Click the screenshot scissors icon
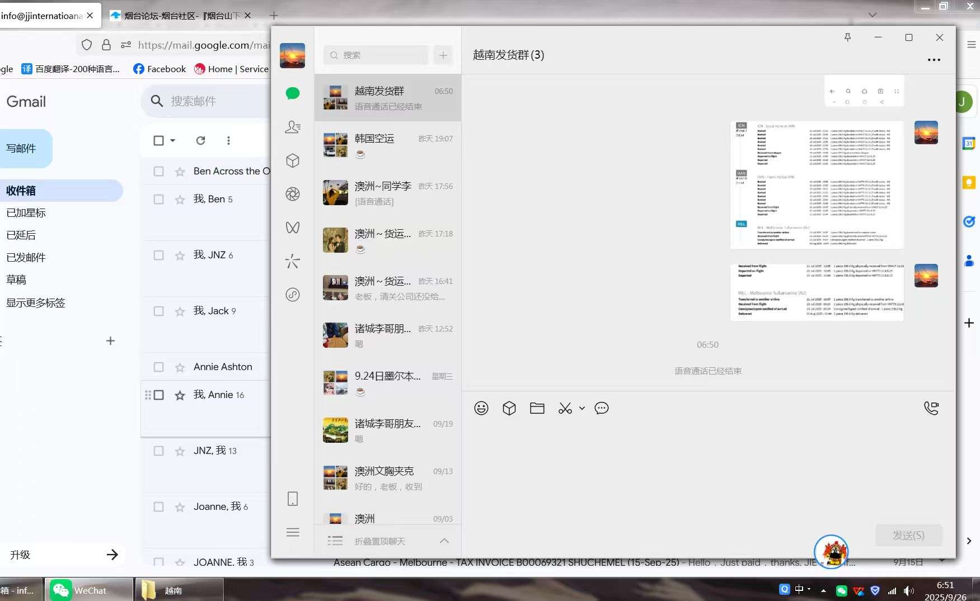Viewport: 980px width, 601px height. pyautogui.click(x=565, y=409)
